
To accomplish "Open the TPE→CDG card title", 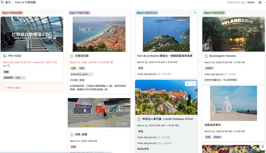I will pos(15,56).
